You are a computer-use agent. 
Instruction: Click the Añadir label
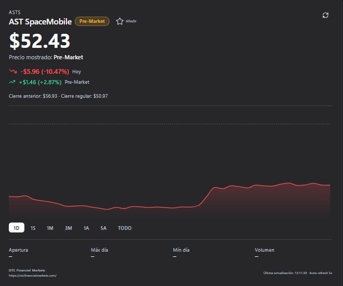tap(131, 21)
